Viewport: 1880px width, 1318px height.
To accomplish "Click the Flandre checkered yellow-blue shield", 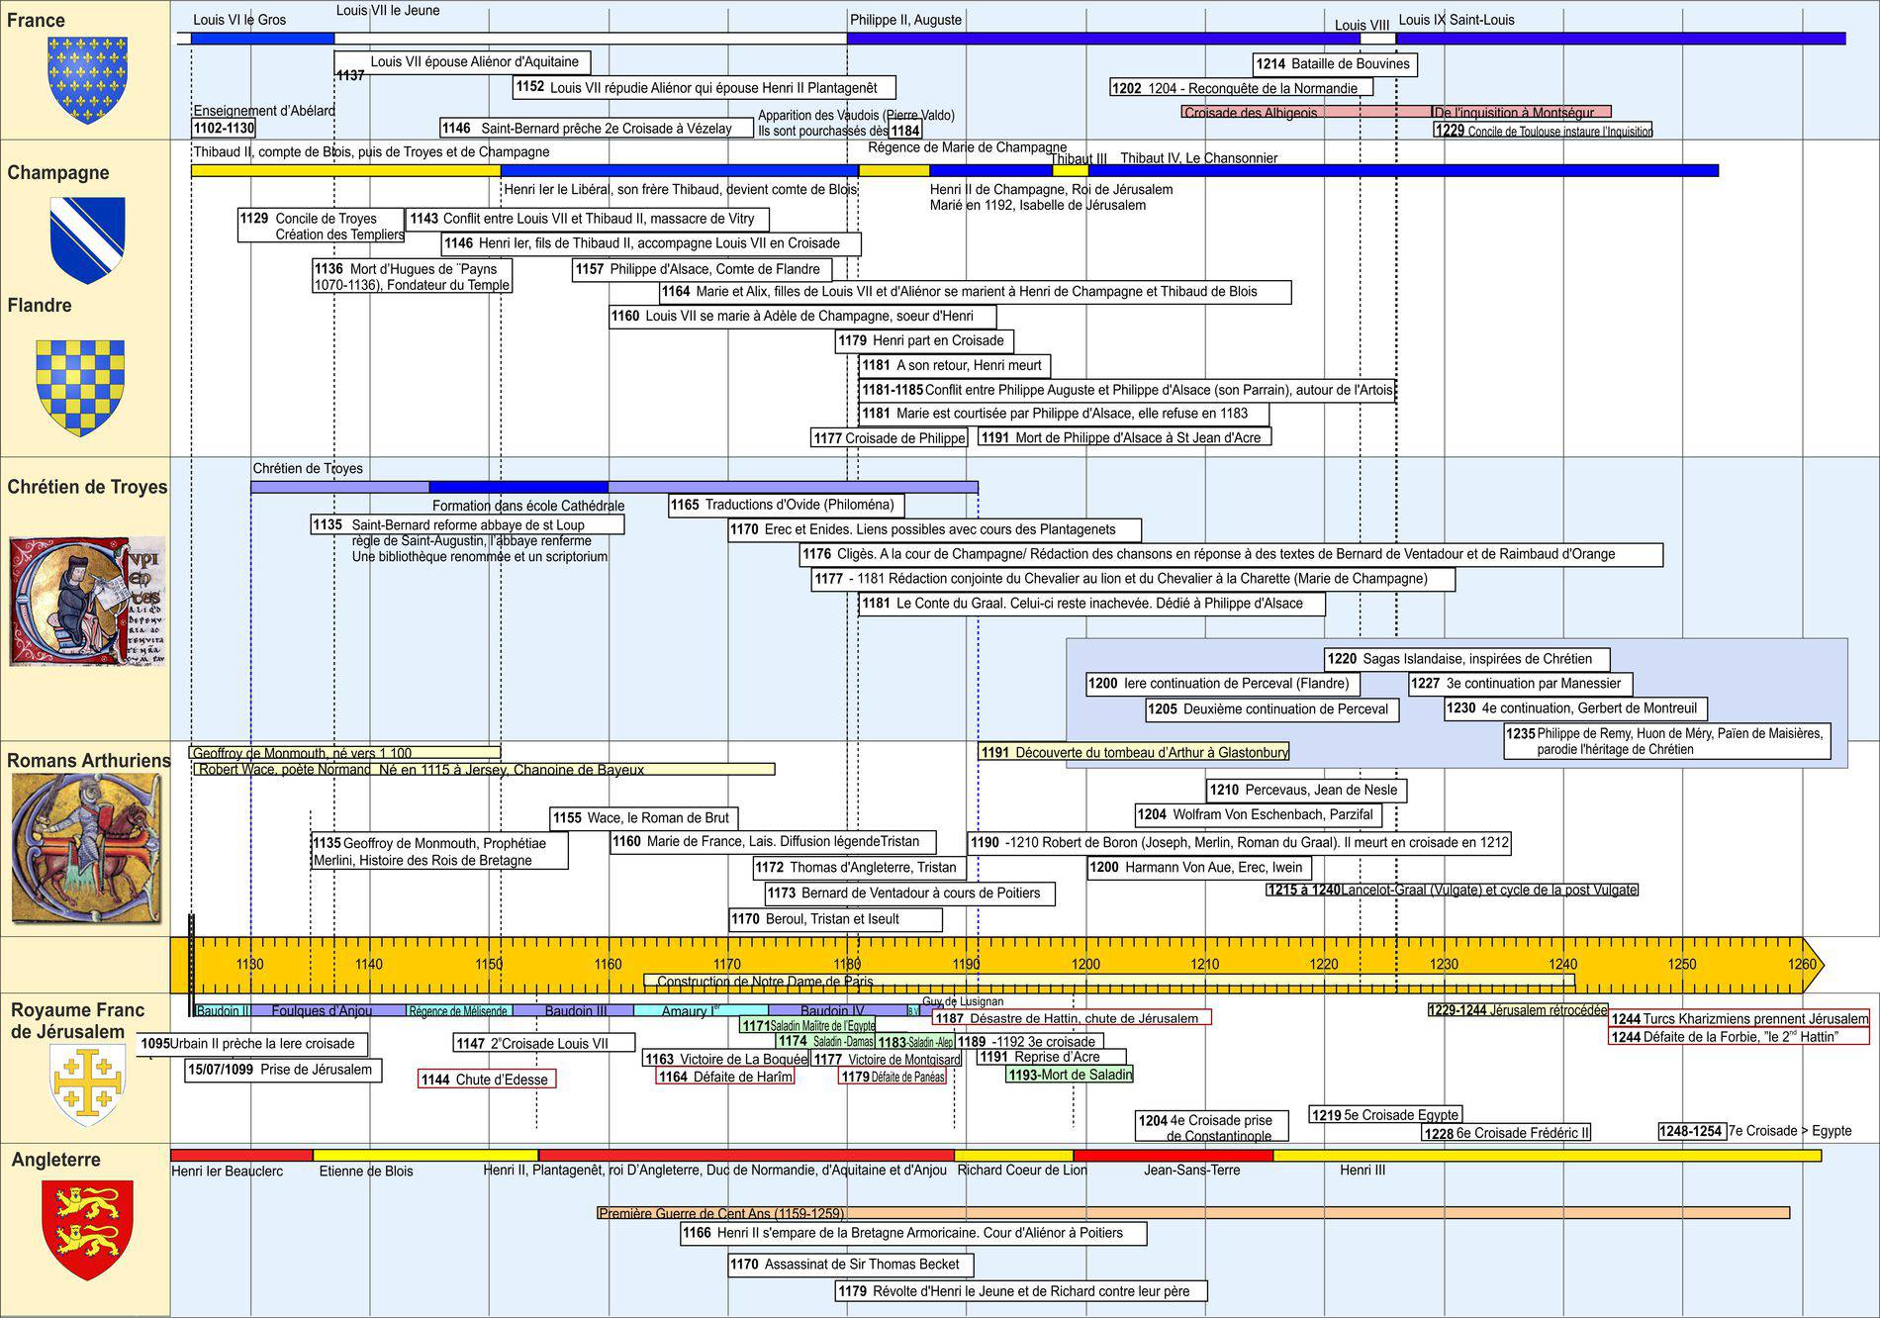I will click(x=81, y=388).
